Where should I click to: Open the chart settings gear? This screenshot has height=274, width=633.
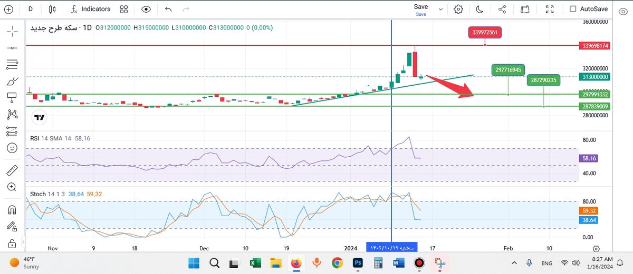[458, 9]
